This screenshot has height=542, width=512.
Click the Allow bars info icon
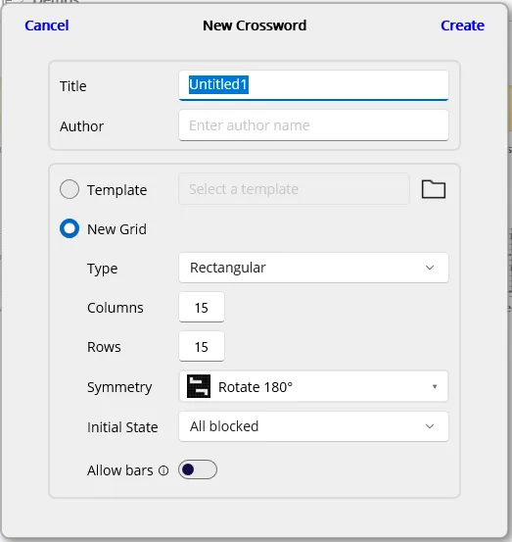163,470
